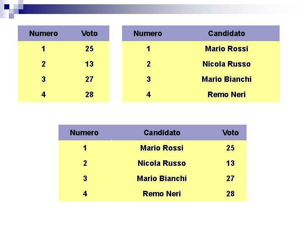Click the Candidato header in the top-right table
This screenshot has width=305, height=229.
click(227, 34)
